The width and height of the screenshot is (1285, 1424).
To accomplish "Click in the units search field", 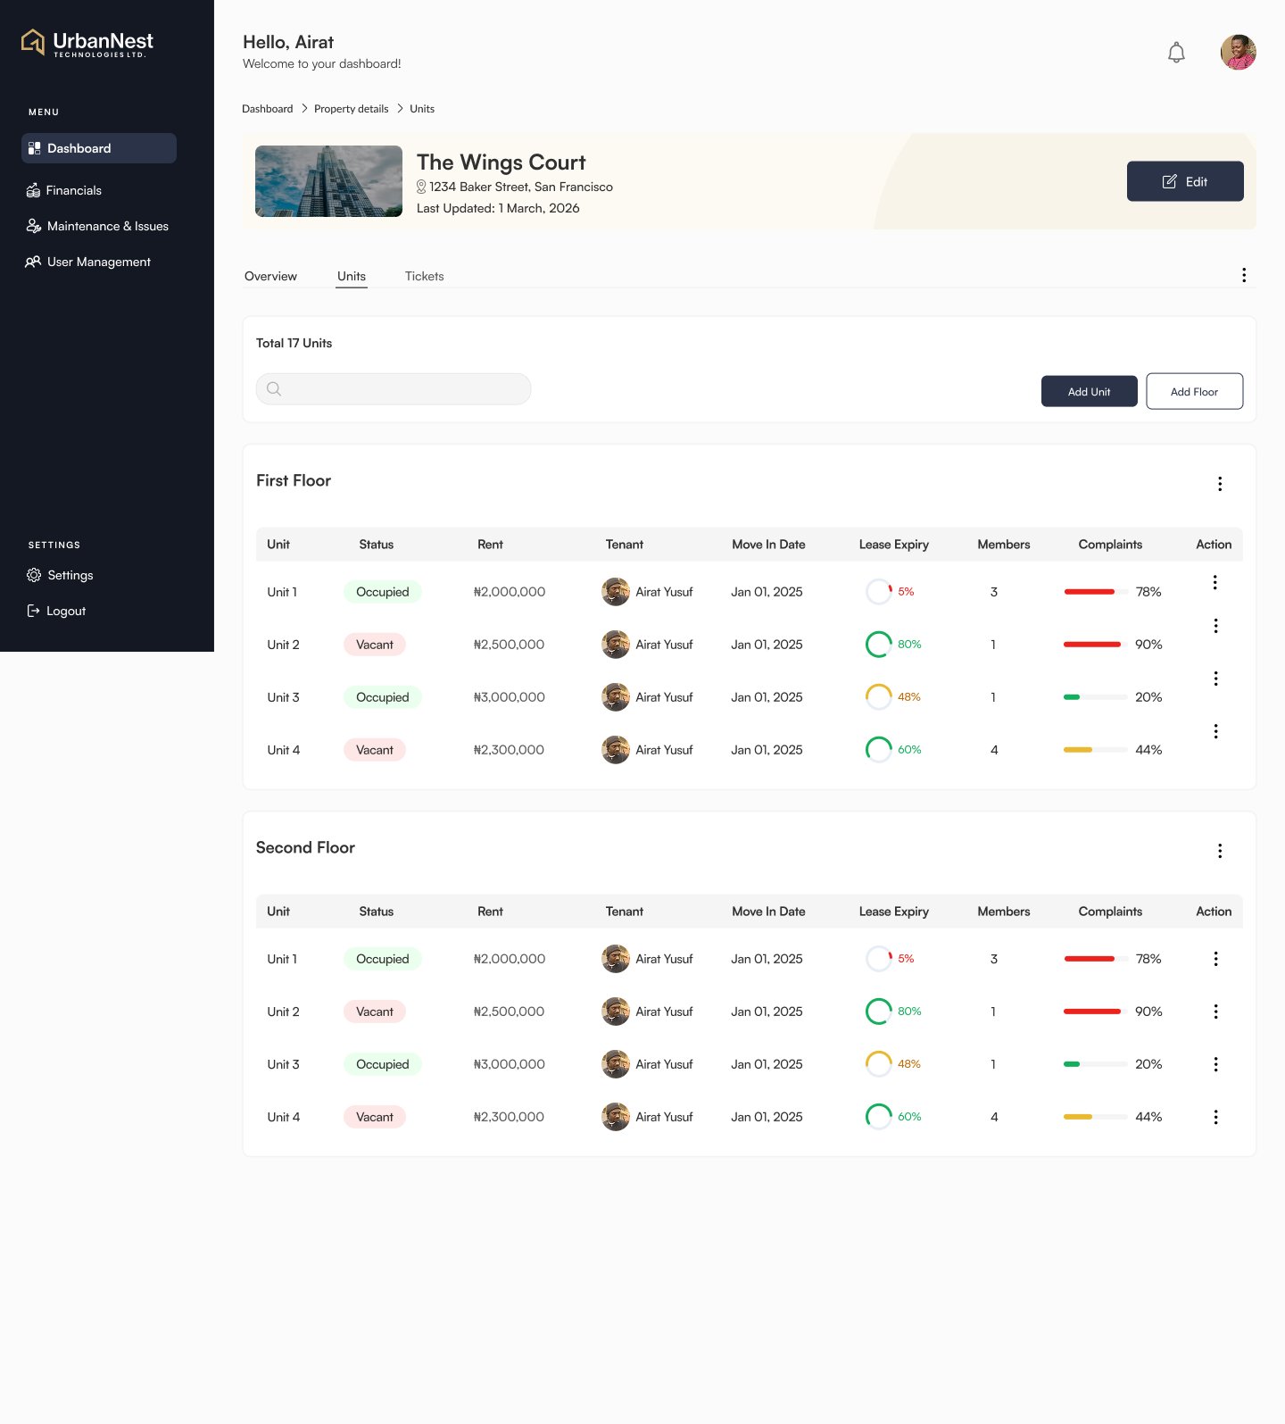I will 394,389.
